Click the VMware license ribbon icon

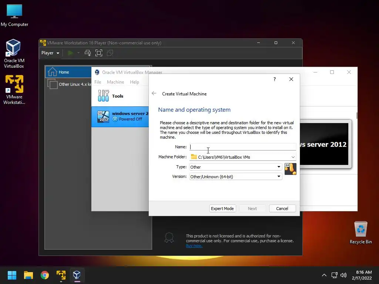coord(169,238)
